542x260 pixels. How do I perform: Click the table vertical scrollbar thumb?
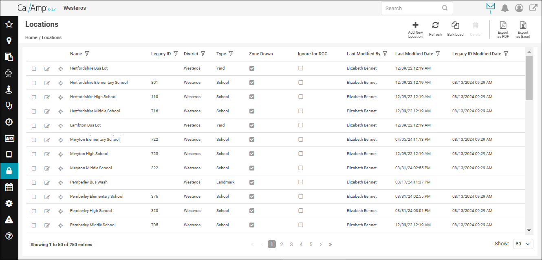pos(529,78)
